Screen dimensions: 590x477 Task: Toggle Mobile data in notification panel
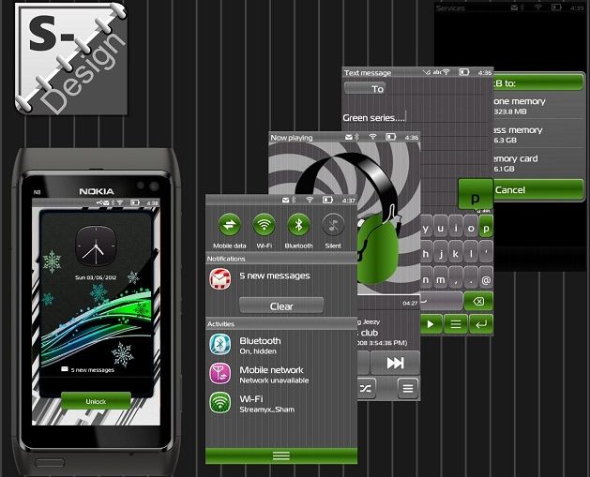[230, 225]
